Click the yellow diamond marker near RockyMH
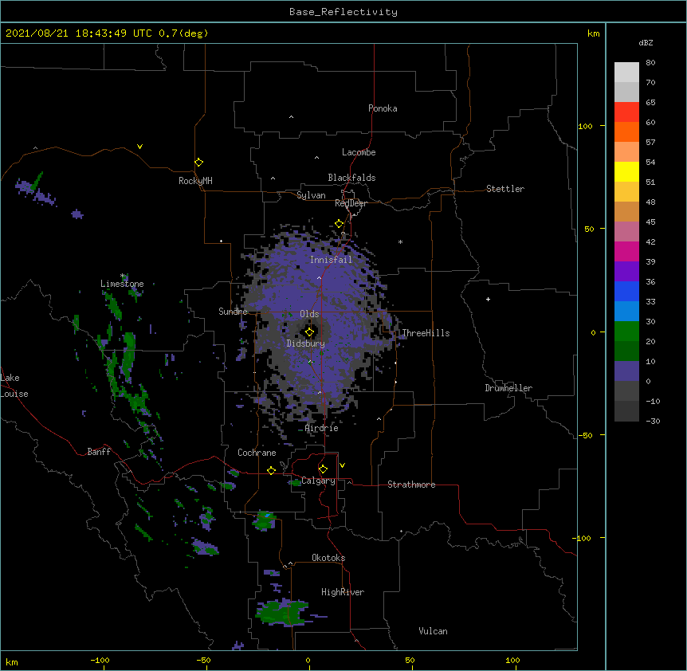The height and width of the screenshot is (671, 687). 198,163
